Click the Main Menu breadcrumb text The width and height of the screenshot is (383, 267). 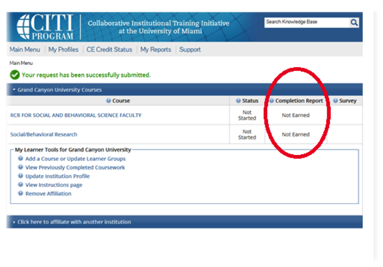coord(21,63)
